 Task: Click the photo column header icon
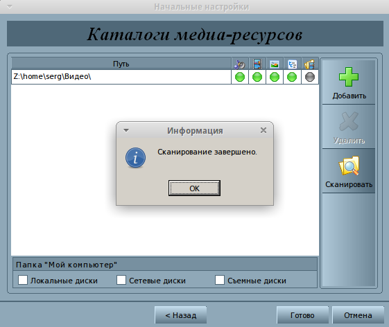[x=275, y=64]
